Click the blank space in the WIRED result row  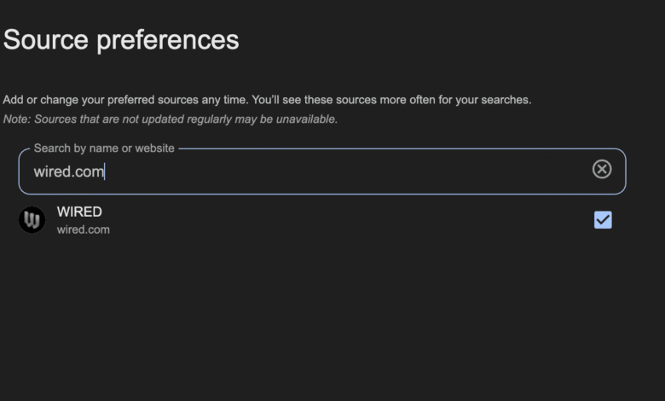tap(341, 220)
